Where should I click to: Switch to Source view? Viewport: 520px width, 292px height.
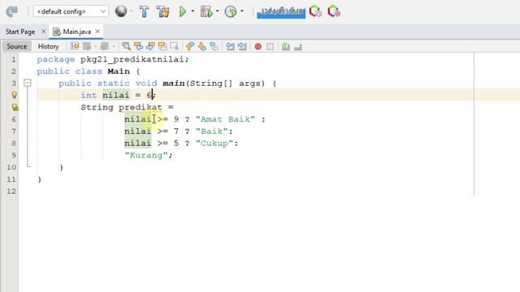pyautogui.click(x=16, y=46)
